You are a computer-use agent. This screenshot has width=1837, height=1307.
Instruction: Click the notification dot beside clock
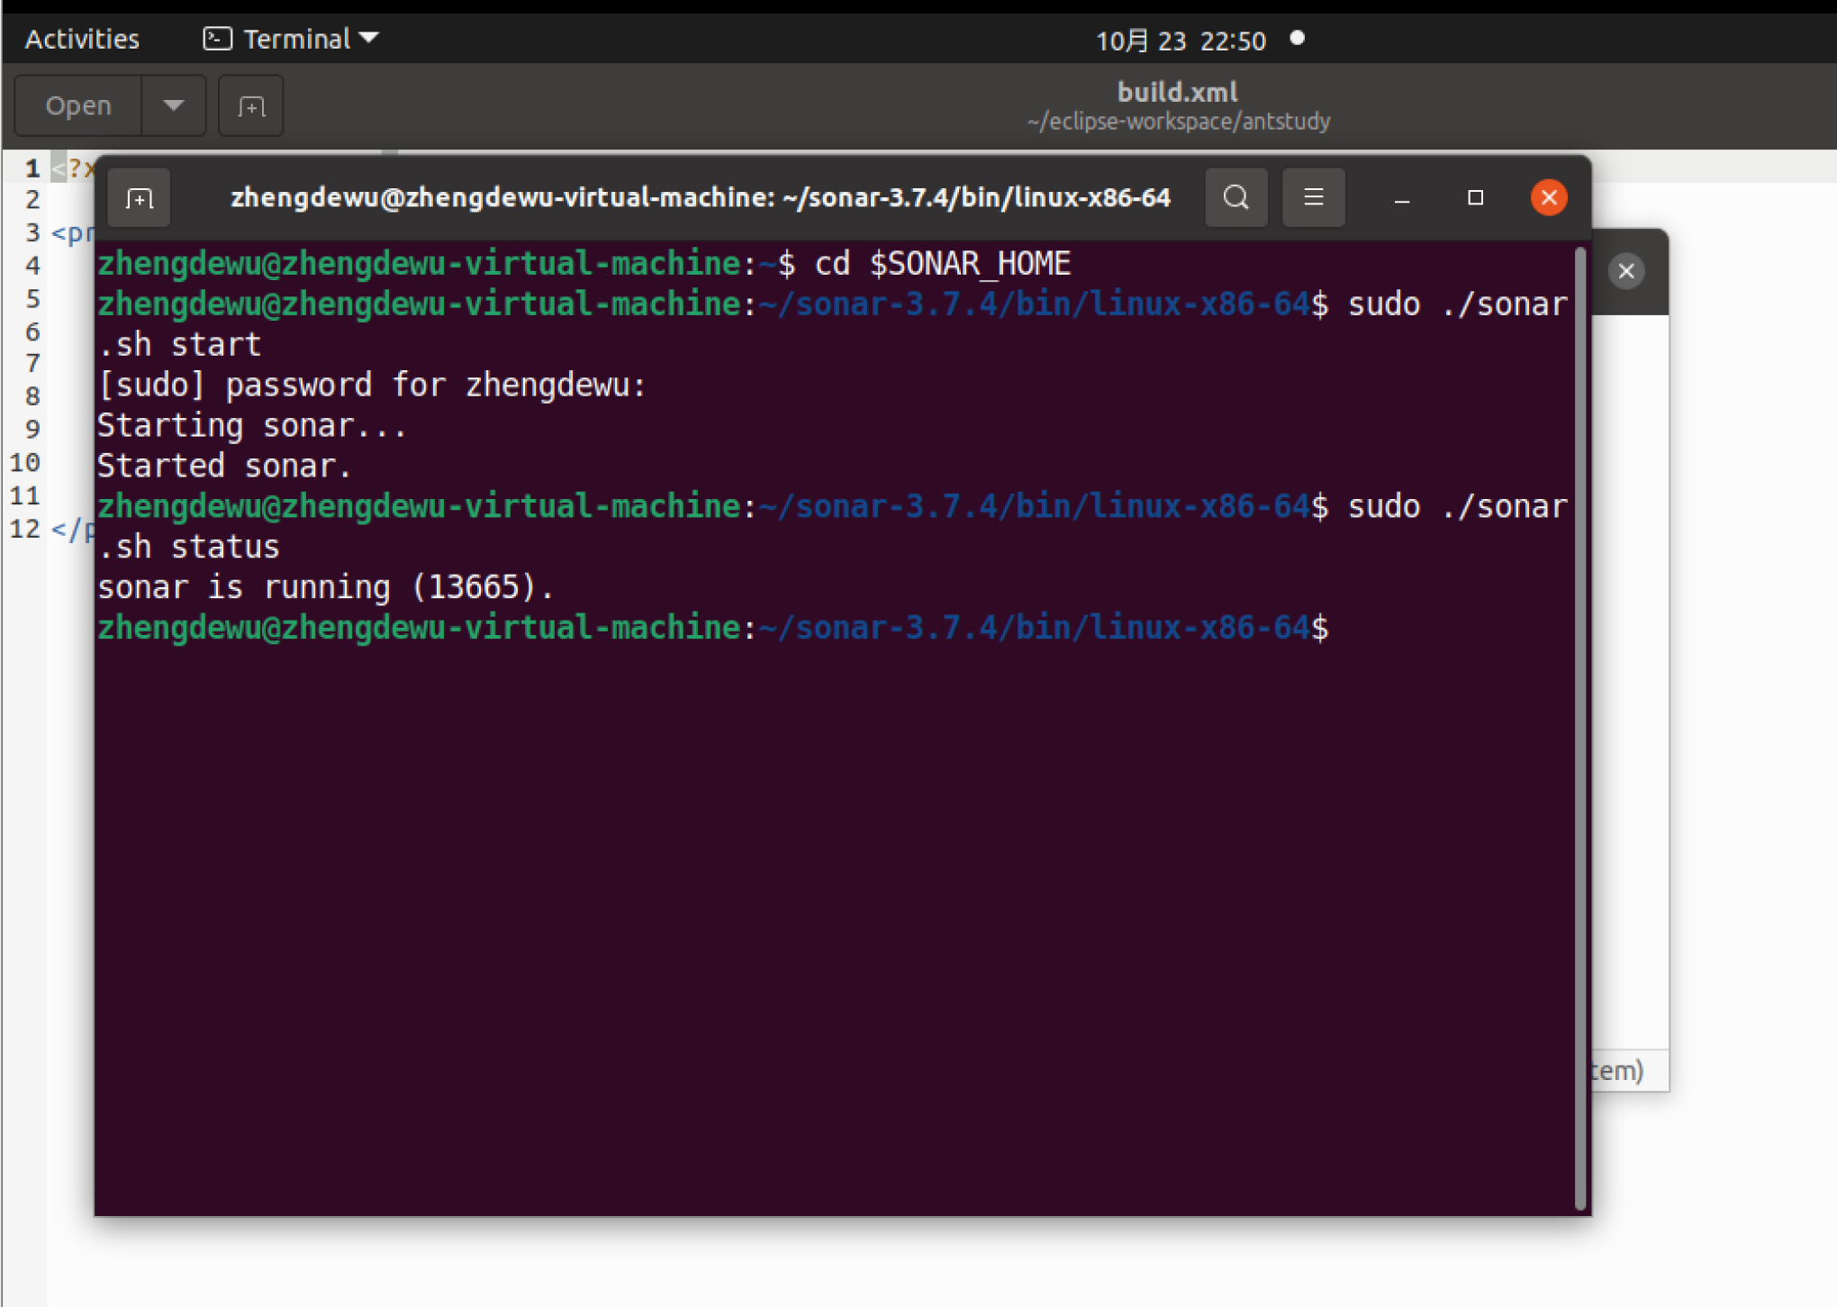click(1297, 39)
